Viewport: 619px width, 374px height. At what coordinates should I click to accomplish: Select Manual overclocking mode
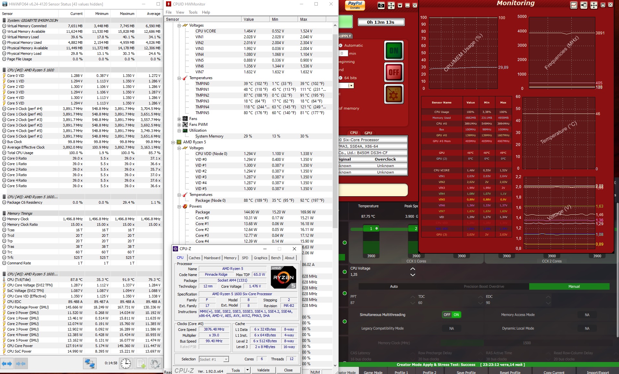[569, 286]
